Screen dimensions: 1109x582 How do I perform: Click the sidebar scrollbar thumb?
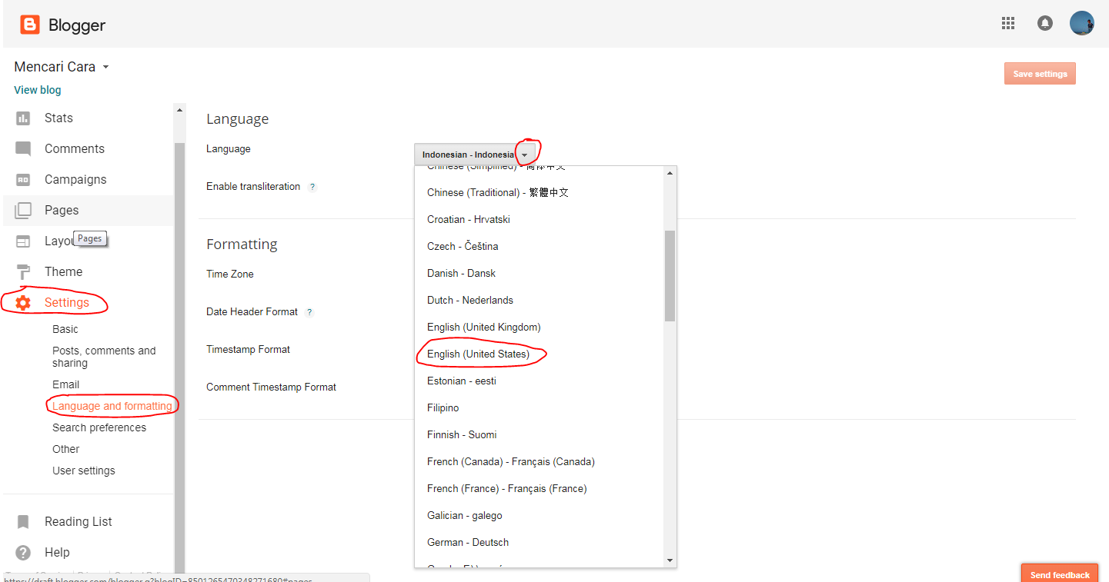[x=180, y=358]
